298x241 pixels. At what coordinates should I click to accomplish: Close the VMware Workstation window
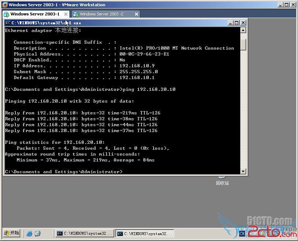point(293,4)
